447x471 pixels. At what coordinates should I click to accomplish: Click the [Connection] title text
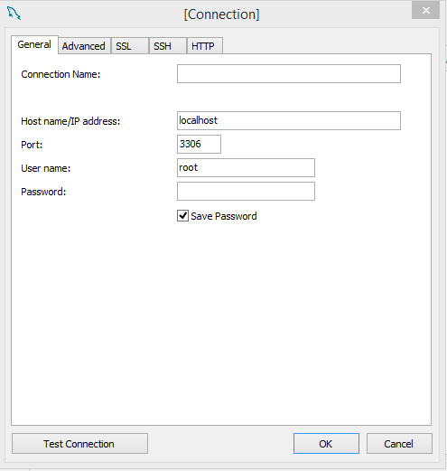coord(221,14)
